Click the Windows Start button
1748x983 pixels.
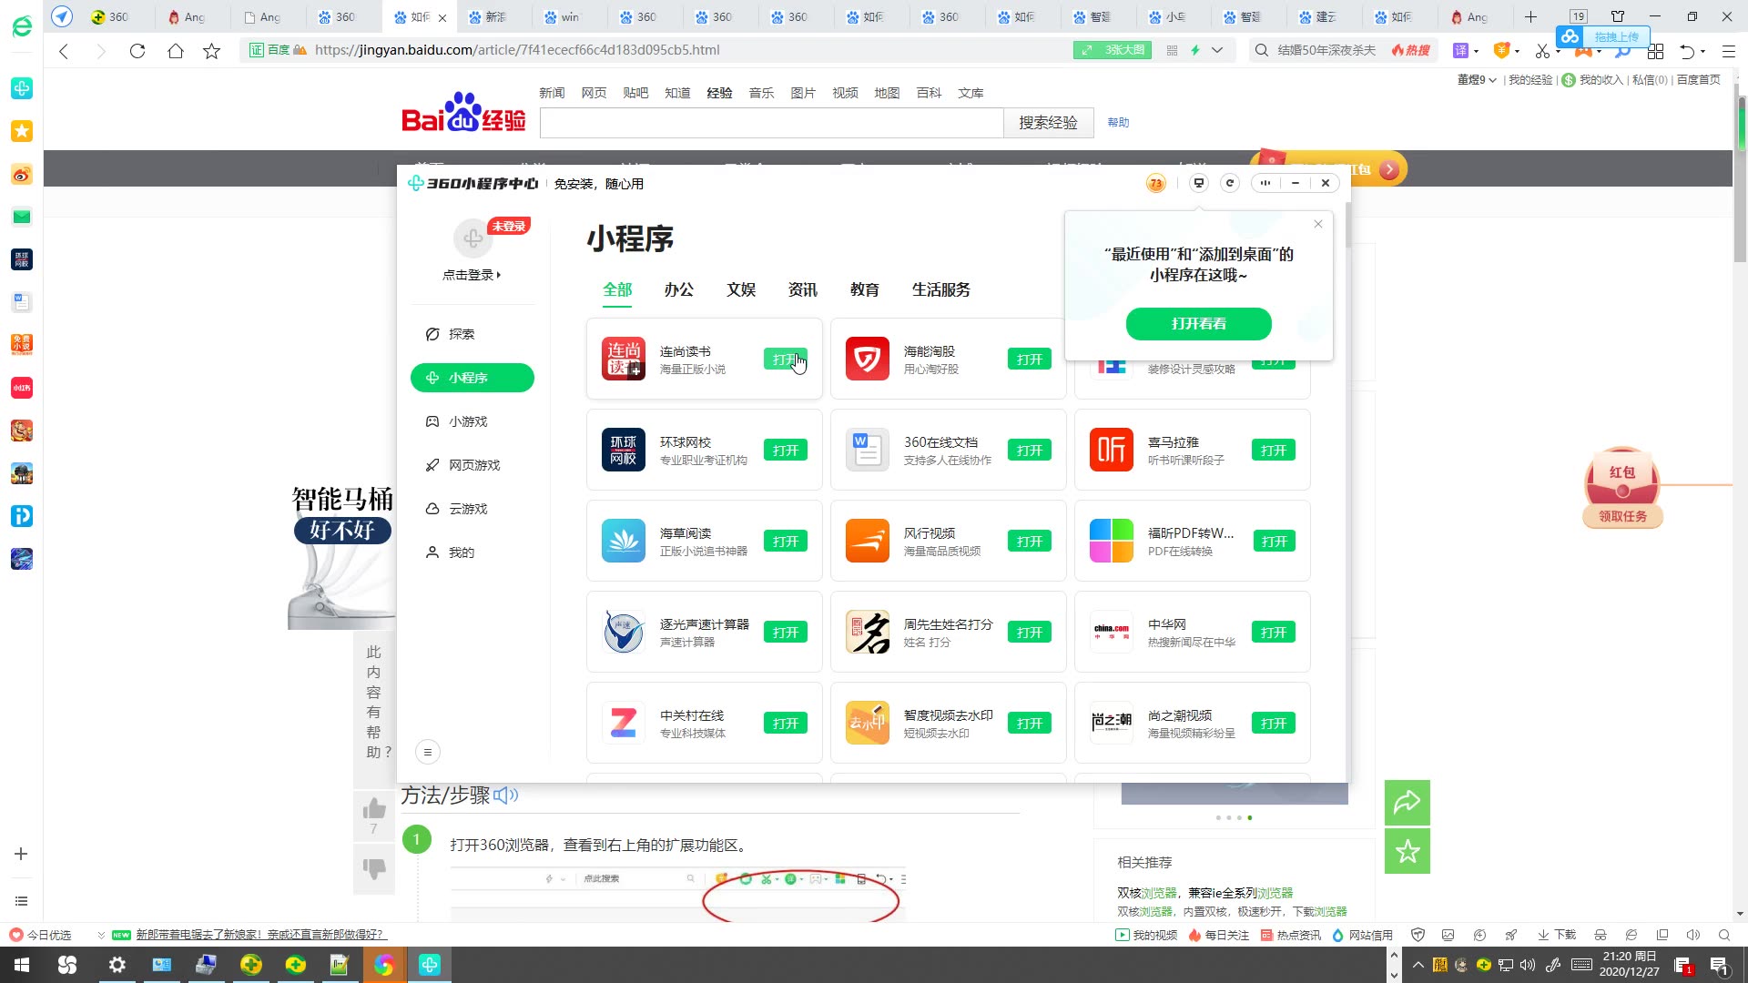(22, 965)
